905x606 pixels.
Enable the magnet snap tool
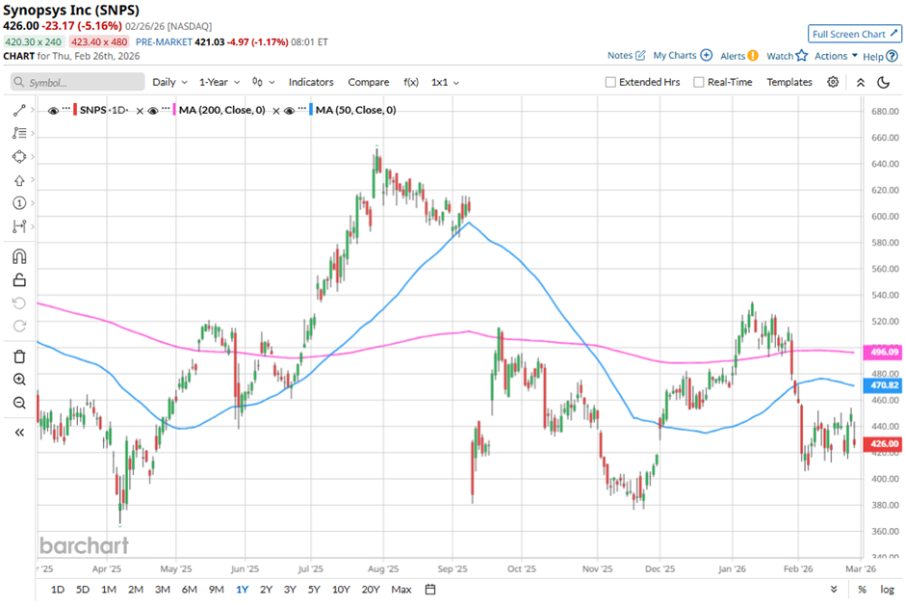click(19, 256)
